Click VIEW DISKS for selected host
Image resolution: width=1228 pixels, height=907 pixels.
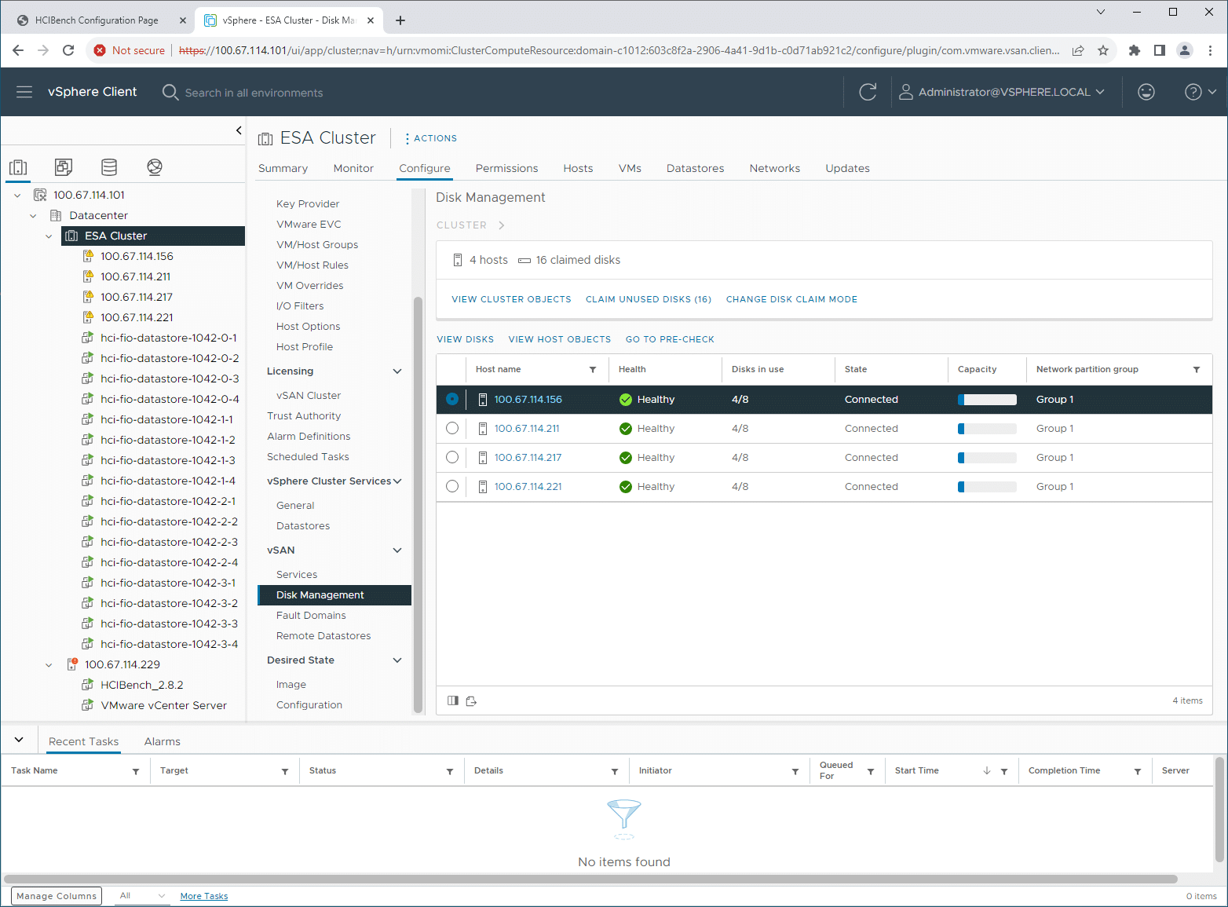466,339
